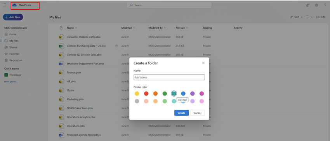Click the Operations Analytics.pbix file icon

pos(61,117)
